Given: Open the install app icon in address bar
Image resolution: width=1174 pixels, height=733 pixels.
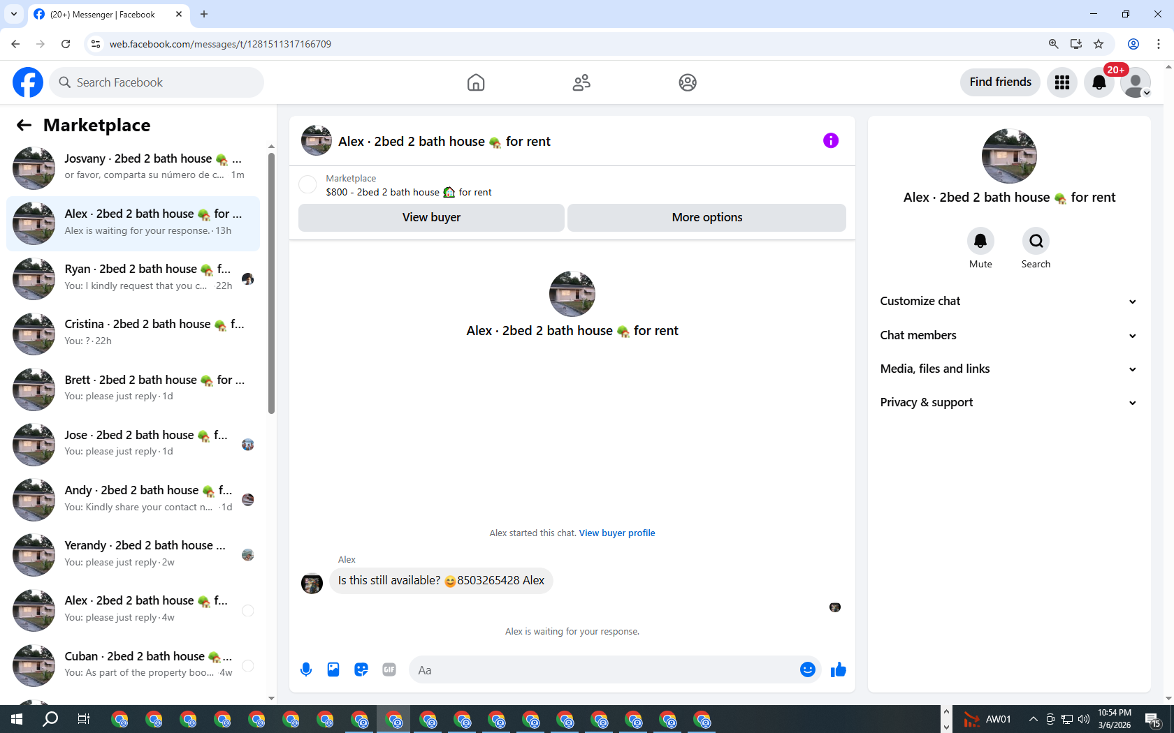Looking at the screenshot, I should pyautogui.click(x=1076, y=44).
